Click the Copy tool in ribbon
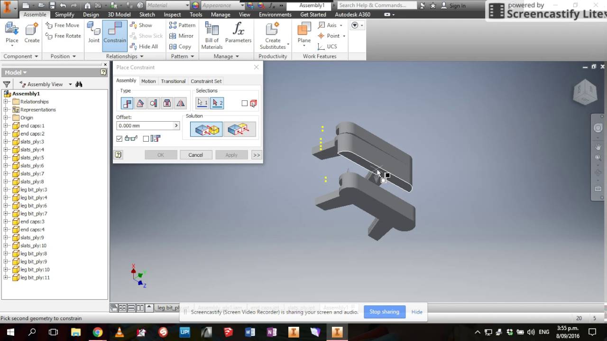This screenshot has width=607, height=341. 180,47
